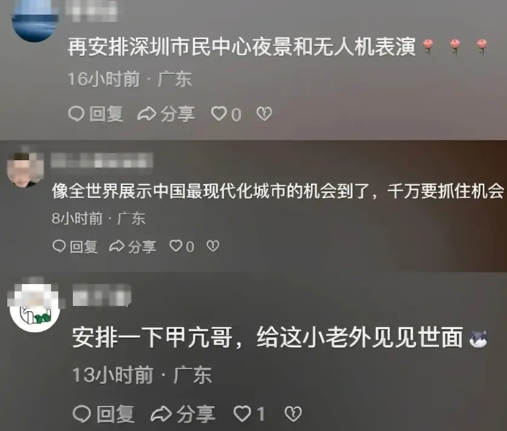The width and height of the screenshot is (507, 431).
Task: Open third commenter's blurred username
Action: pyautogui.click(x=101, y=295)
